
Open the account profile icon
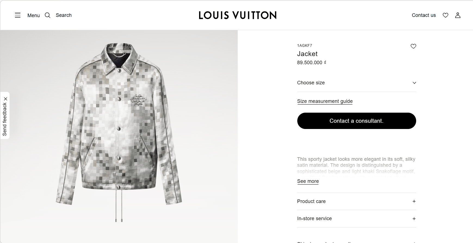458,15
